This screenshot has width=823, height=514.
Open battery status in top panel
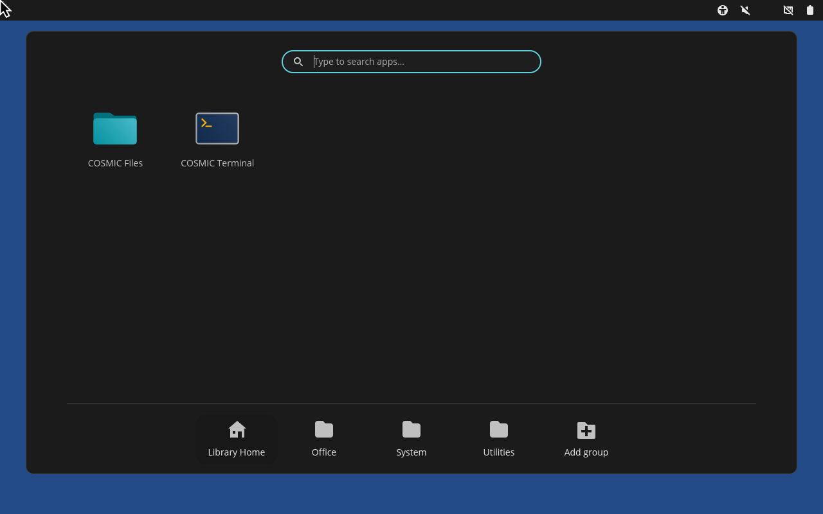point(810,10)
